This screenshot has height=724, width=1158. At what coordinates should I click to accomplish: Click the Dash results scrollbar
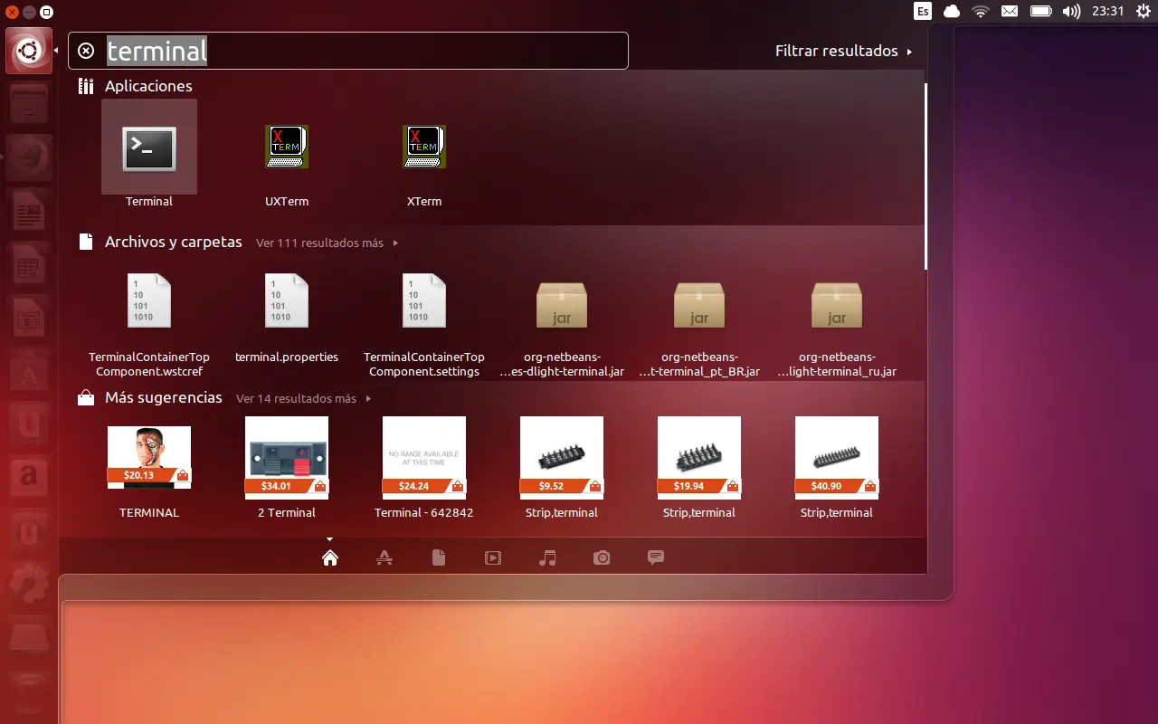(x=925, y=176)
